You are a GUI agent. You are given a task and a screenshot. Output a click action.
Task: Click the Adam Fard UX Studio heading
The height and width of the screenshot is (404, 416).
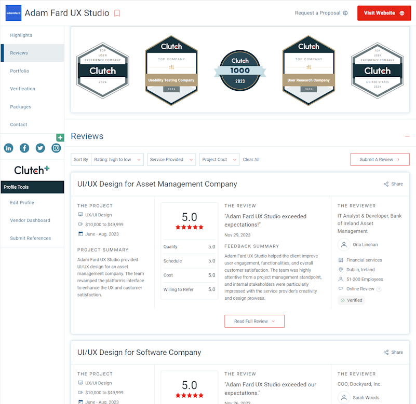(67, 13)
